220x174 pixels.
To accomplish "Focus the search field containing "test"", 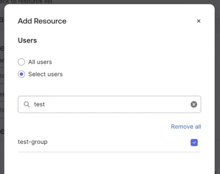I will click(x=109, y=104).
